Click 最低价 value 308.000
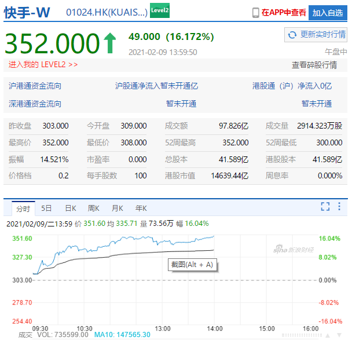Screen dimensions: 352x340 point(134,143)
